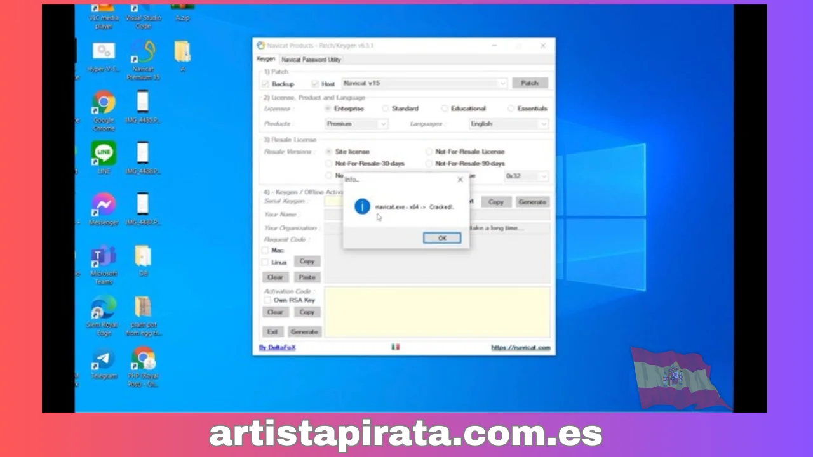The height and width of the screenshot is (457, 813).
Task: Choose the Site license radio option
Action: (x=328, y=152)
